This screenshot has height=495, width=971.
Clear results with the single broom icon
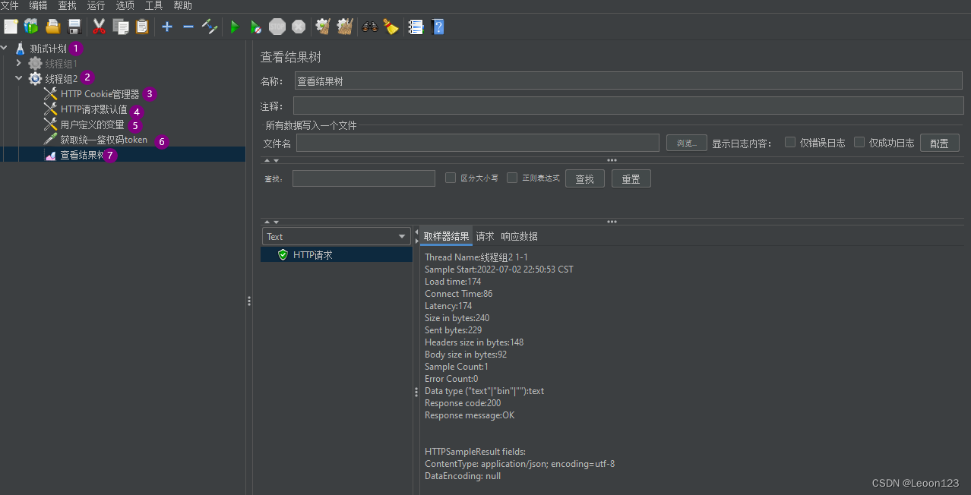point(323,27)
